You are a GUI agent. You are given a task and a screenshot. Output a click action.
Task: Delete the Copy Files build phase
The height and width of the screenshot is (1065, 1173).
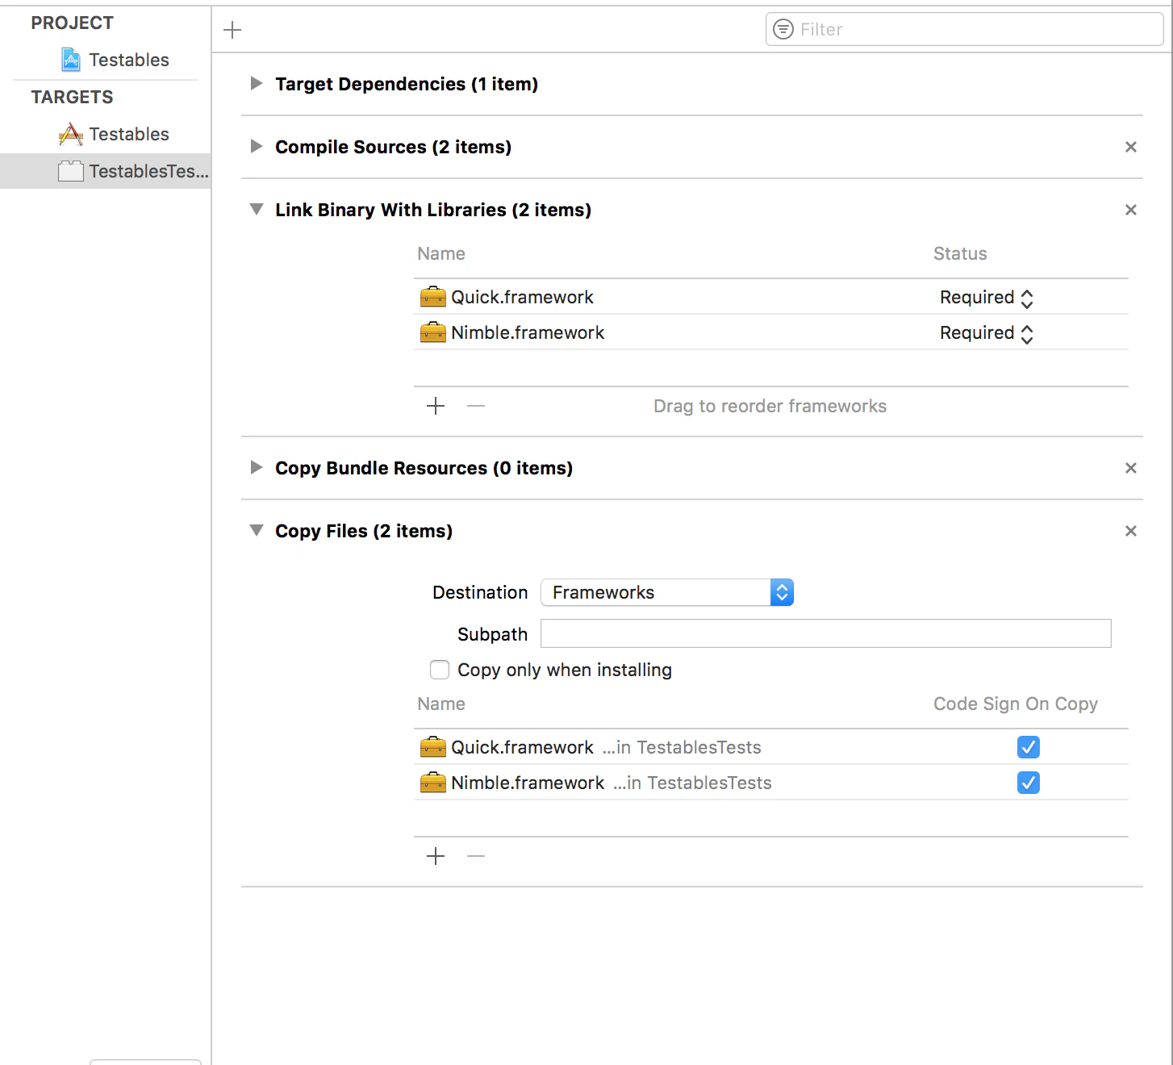1131,531
